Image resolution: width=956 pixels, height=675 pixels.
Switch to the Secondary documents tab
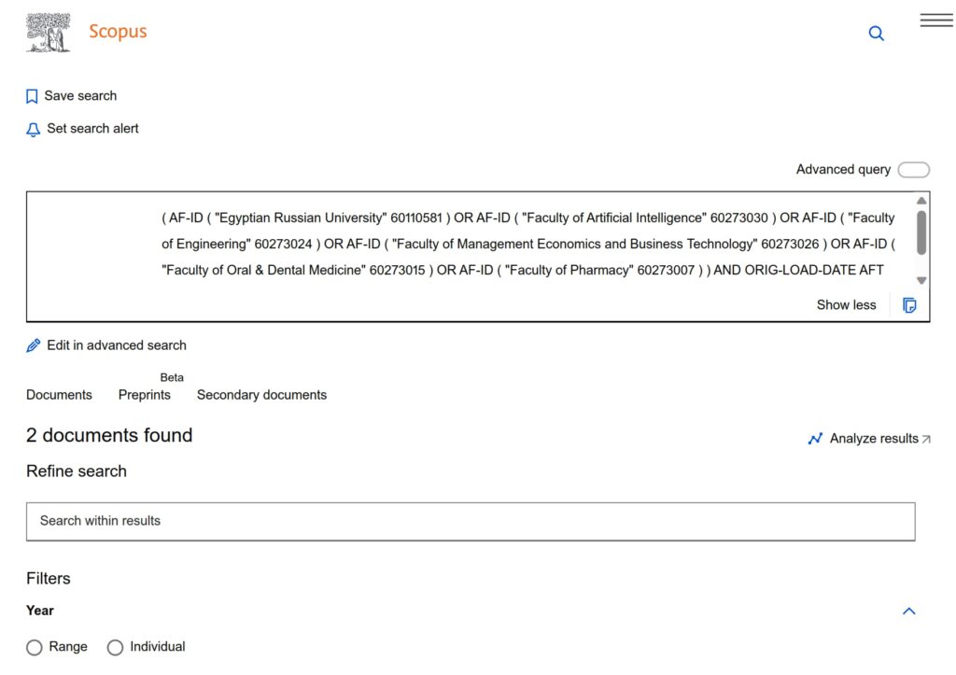point(261,395)
